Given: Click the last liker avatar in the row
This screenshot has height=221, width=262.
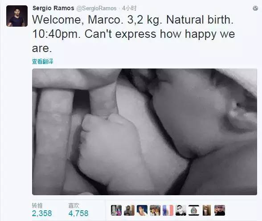Looking at the screenshot, I should click(x=220, y=210).
